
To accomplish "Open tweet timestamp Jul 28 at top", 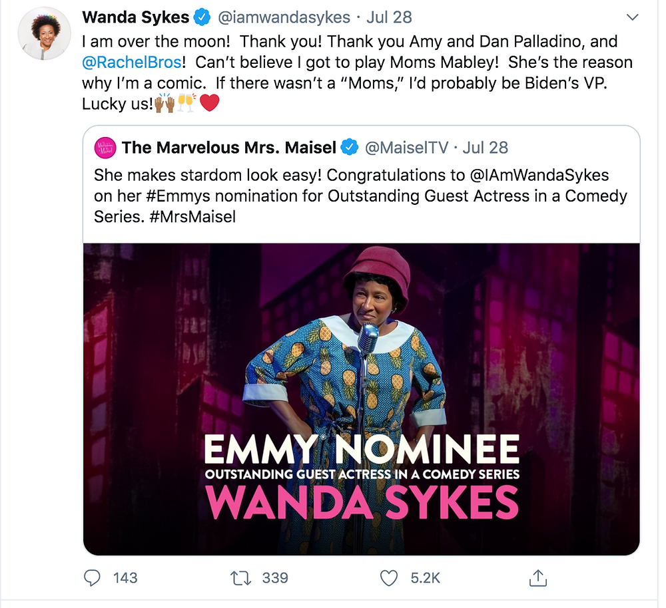I will click(x=389, y=17).
